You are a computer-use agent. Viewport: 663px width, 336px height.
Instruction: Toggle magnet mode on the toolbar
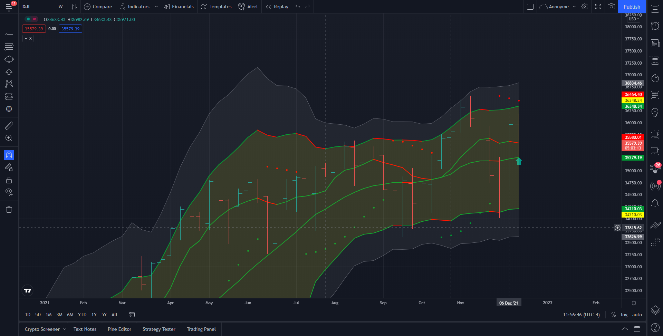(9, 155)
